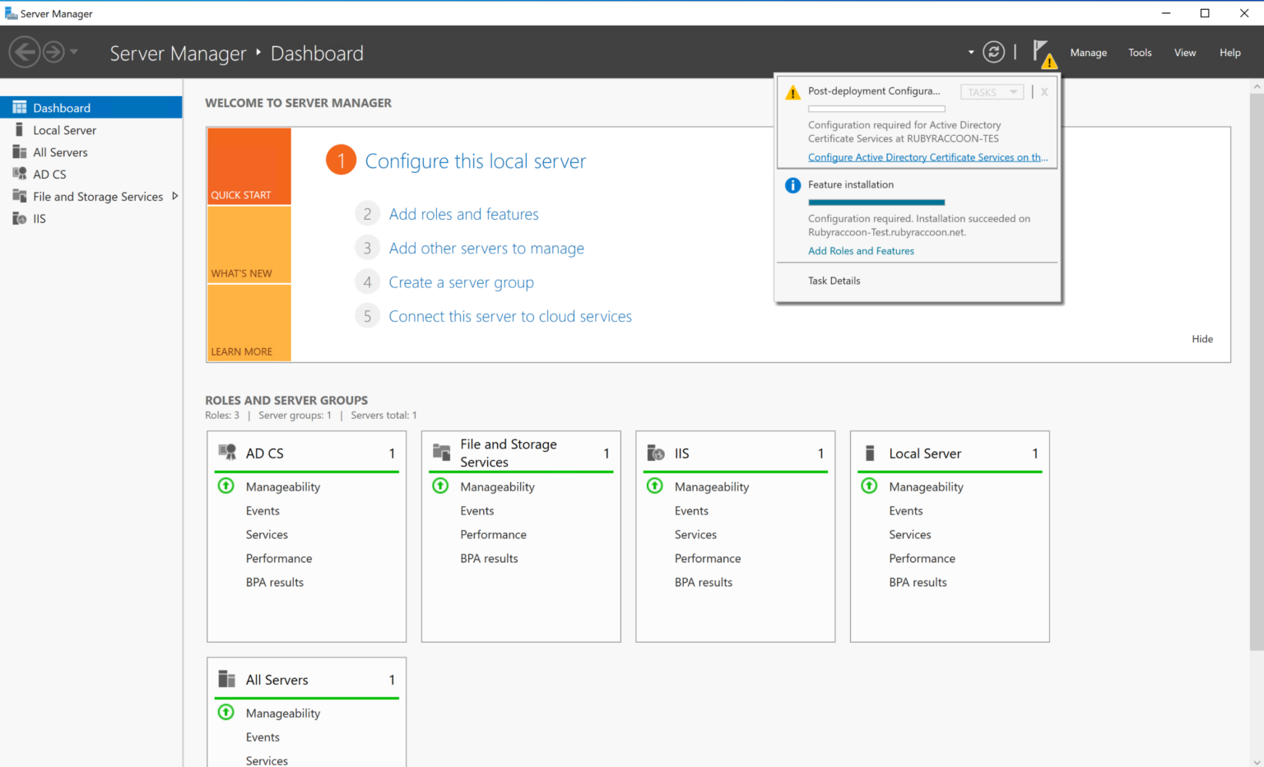
Task: Click the warning icon on Post-deployment notification
Action: (x=792, y=93)
